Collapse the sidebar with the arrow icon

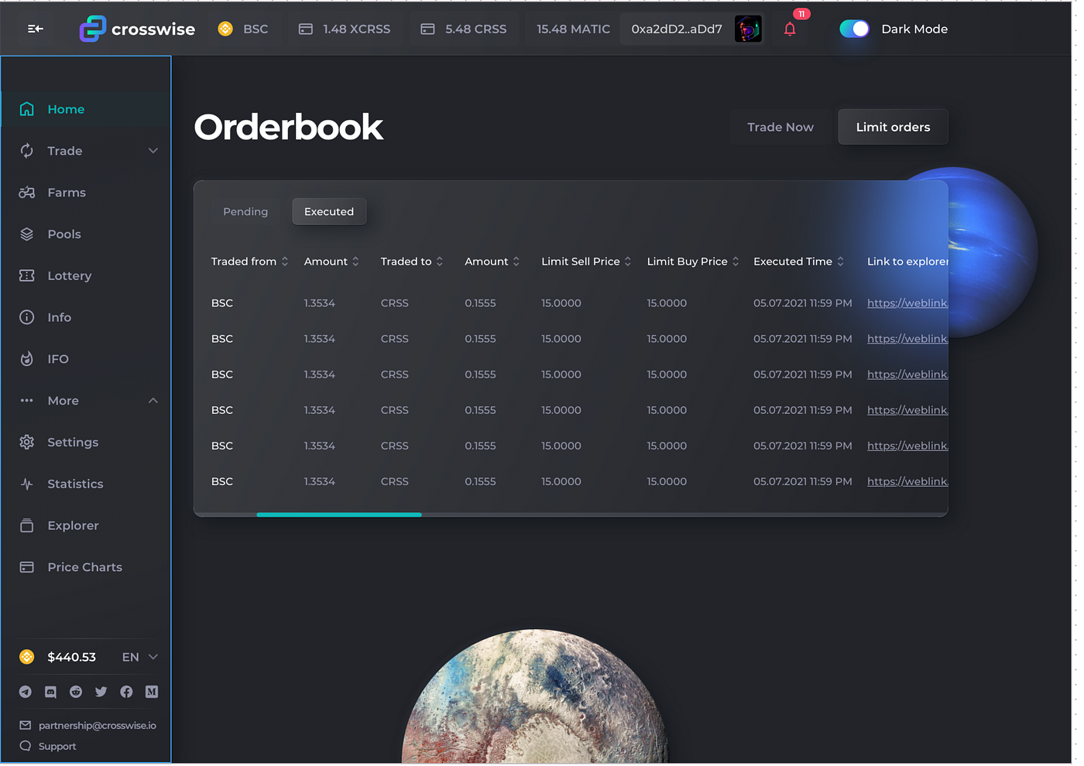click(x=36, y=29)
